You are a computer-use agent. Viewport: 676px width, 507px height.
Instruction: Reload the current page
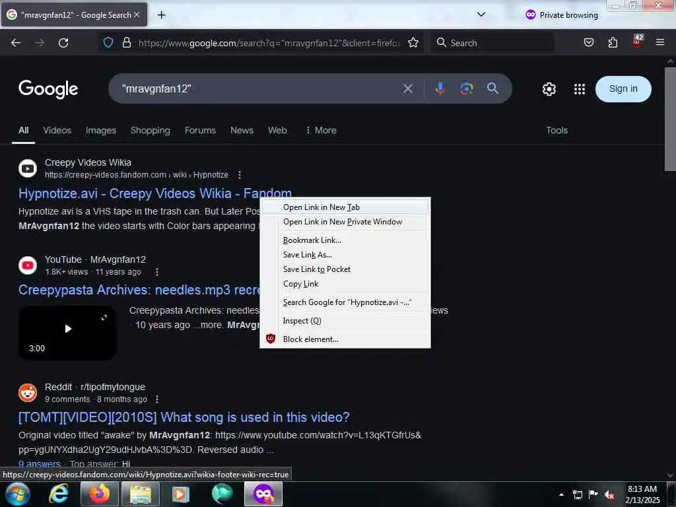tap(63, 43)
